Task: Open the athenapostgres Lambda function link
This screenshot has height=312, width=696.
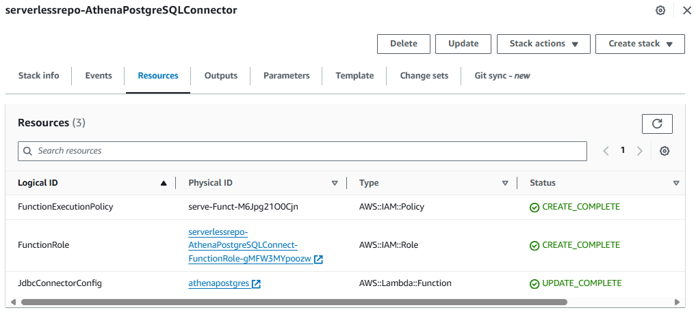Action: (x=218, y=283)
